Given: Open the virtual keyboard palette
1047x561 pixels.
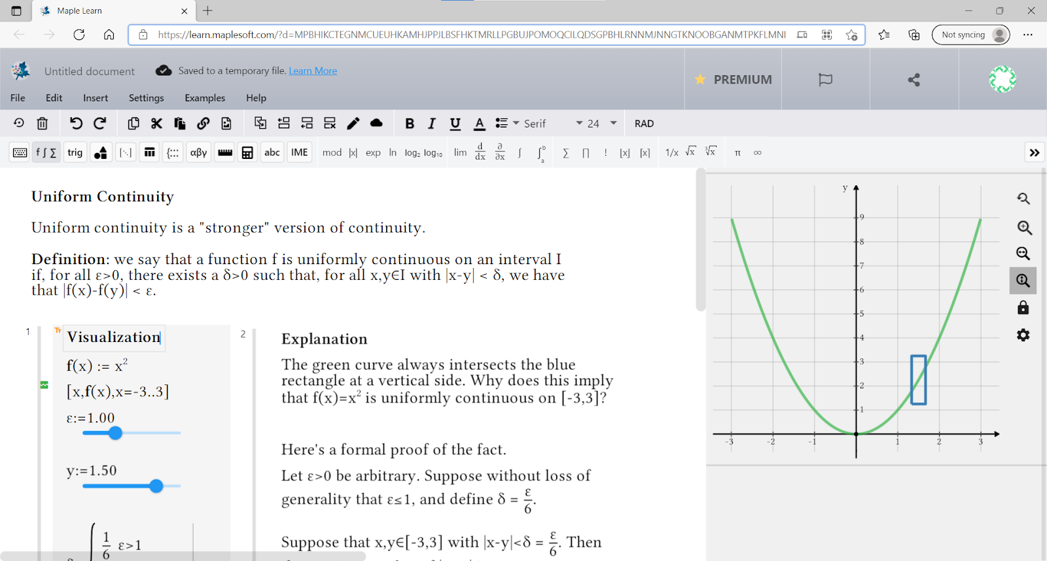Looking at the screenshot, I should click(x=20, y=152).
